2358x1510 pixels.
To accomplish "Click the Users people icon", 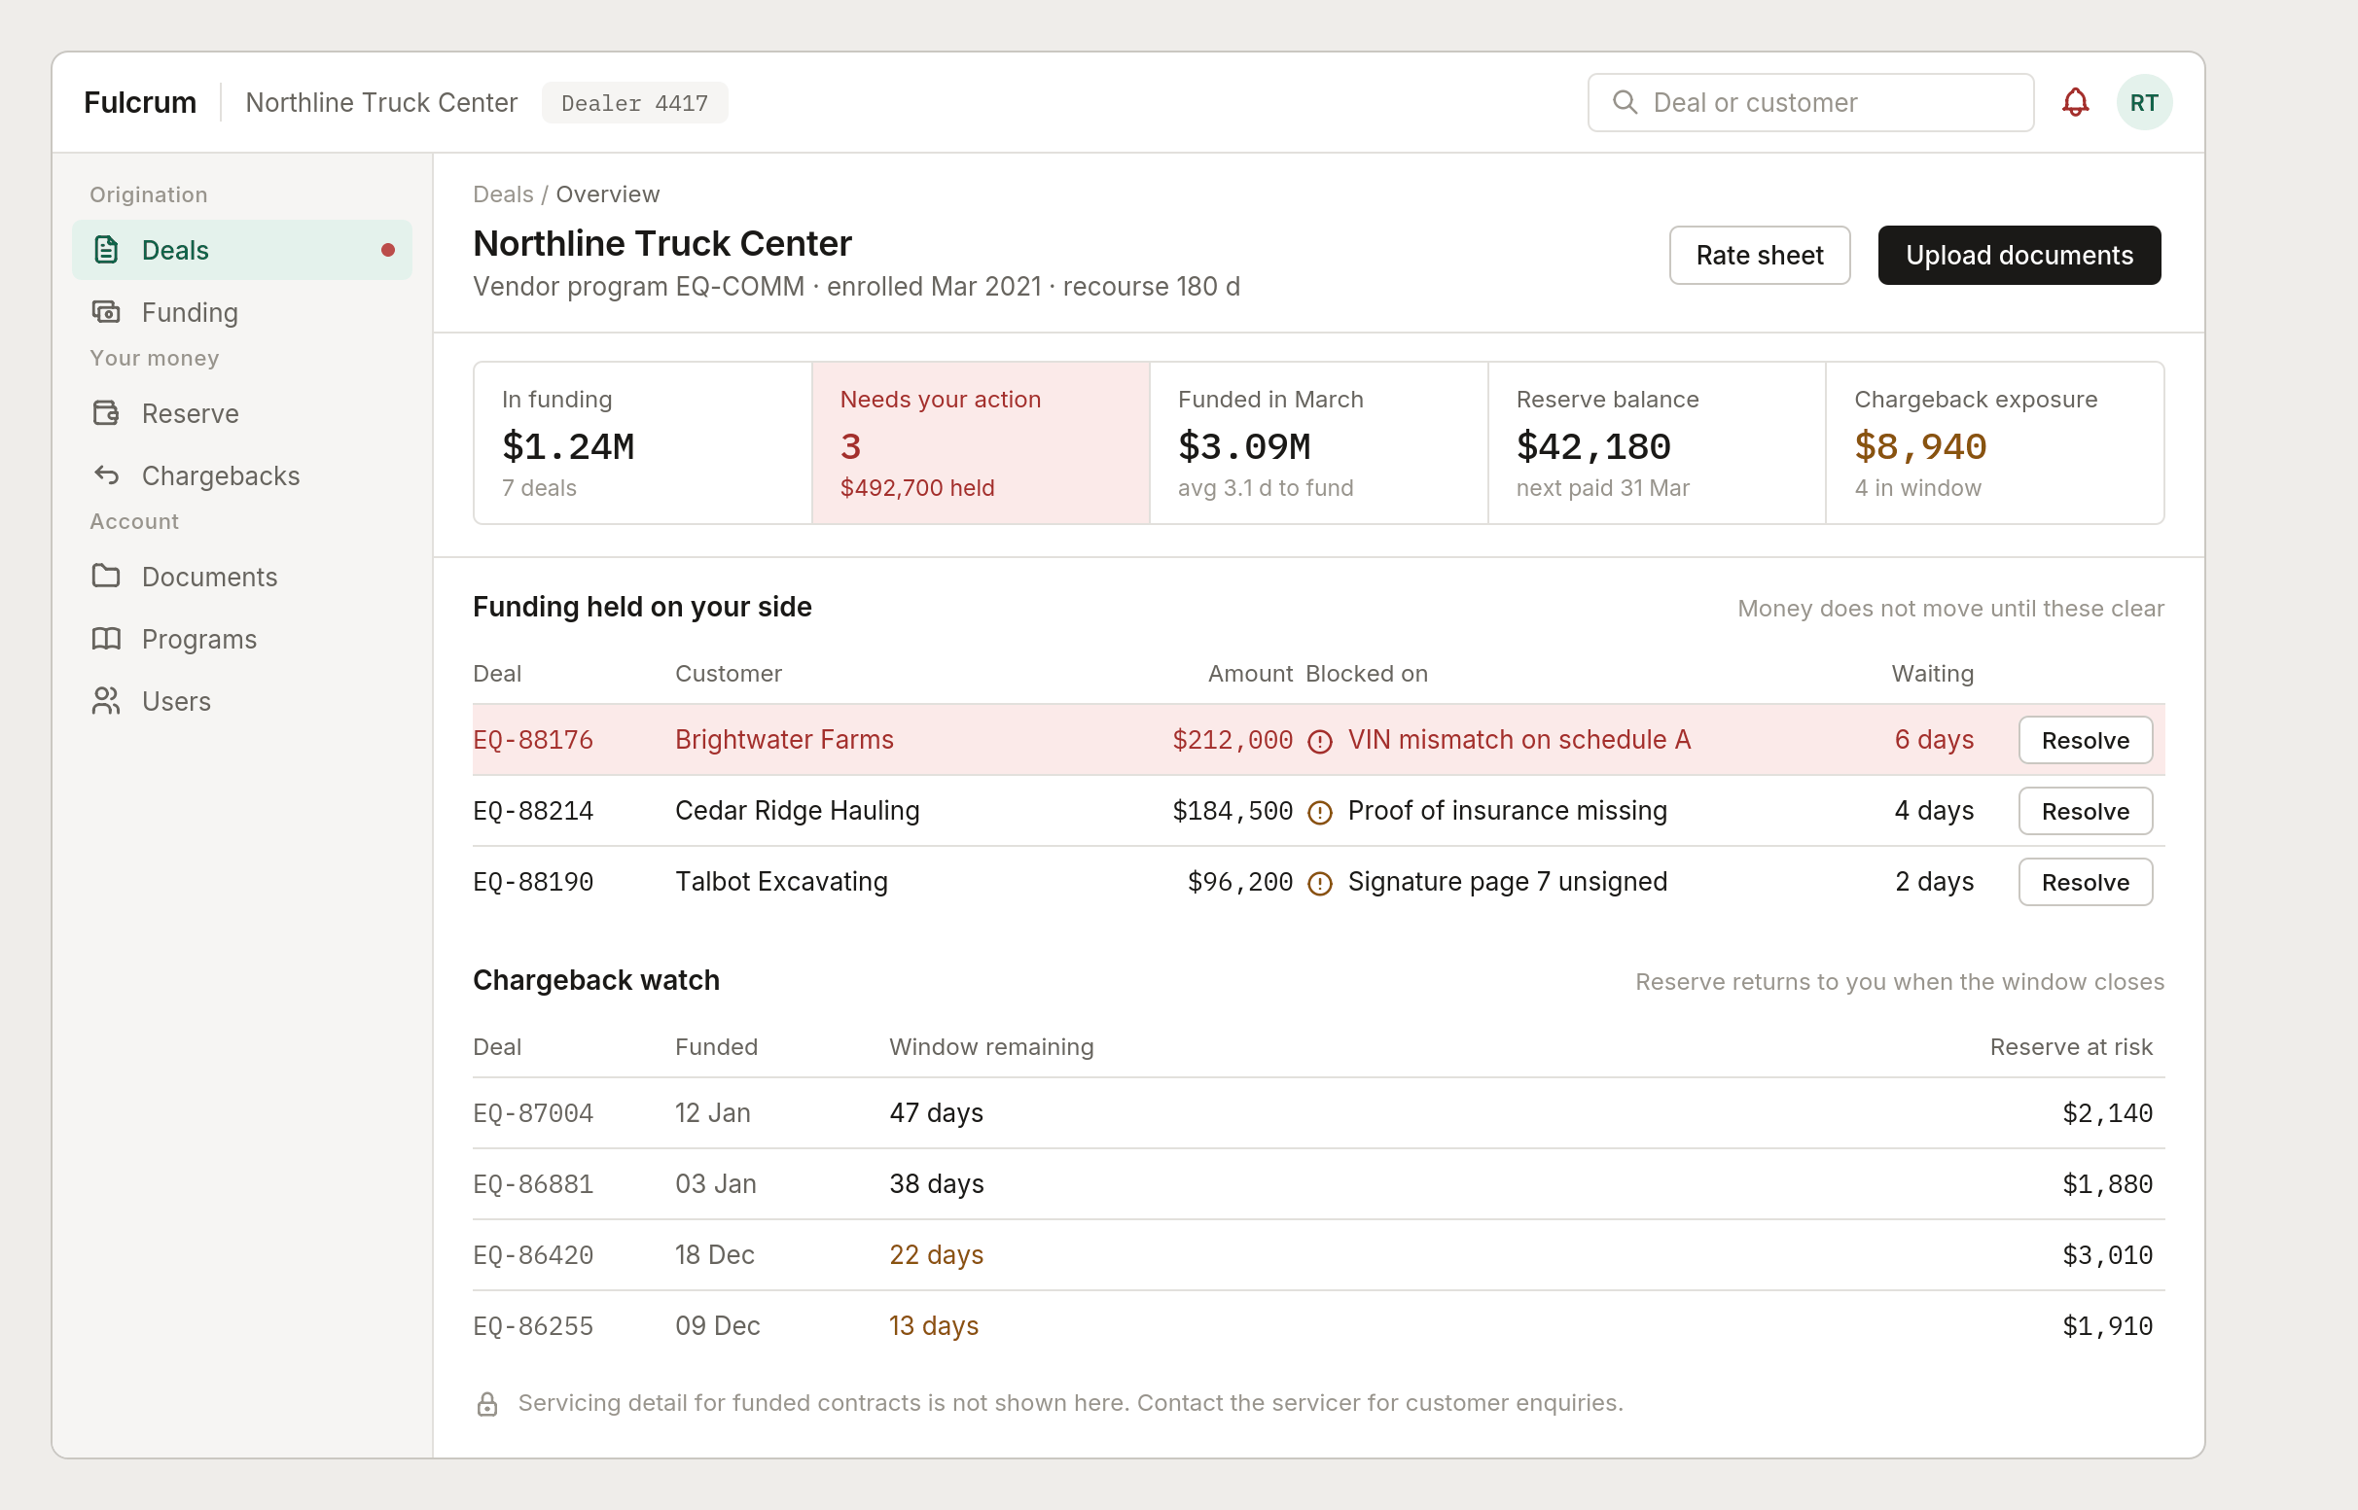I will click(x=106, y=701).
